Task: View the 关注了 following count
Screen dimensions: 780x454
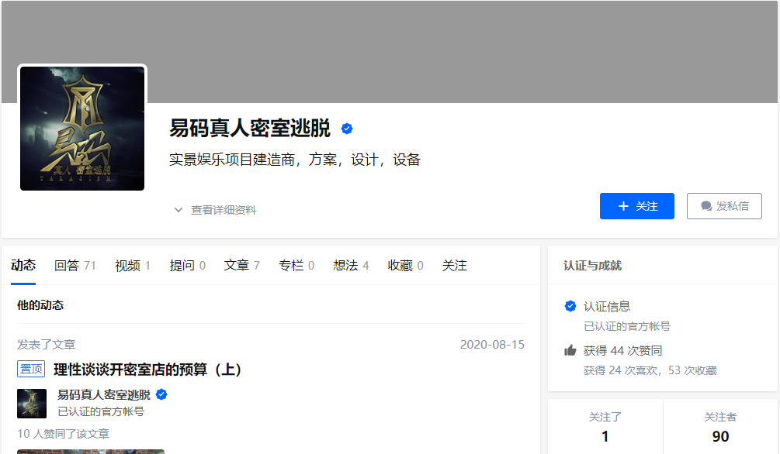Action: 605,427
